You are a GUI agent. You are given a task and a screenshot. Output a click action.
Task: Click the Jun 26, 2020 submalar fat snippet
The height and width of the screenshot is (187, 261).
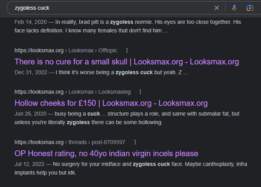[x=127, y=118]
